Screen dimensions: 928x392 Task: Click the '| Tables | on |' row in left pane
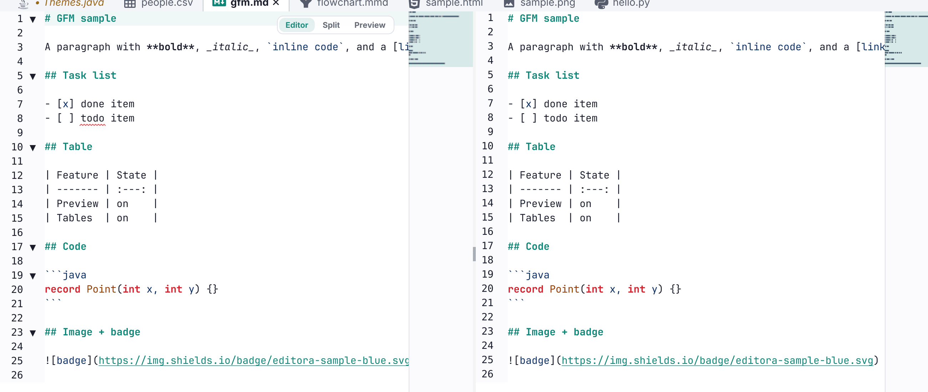coord(102,218)
